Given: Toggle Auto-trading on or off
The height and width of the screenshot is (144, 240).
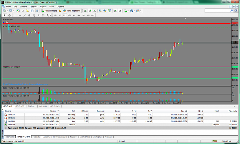Looking at the screenshot, I should [x=72, y=11].
